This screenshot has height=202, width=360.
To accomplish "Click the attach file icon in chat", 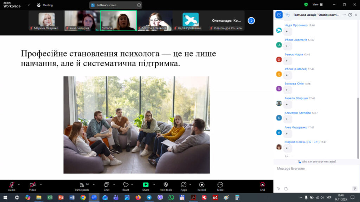I will click(286, 189).
